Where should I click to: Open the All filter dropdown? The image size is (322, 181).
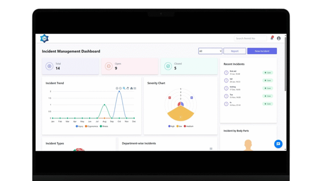[210, 51]
